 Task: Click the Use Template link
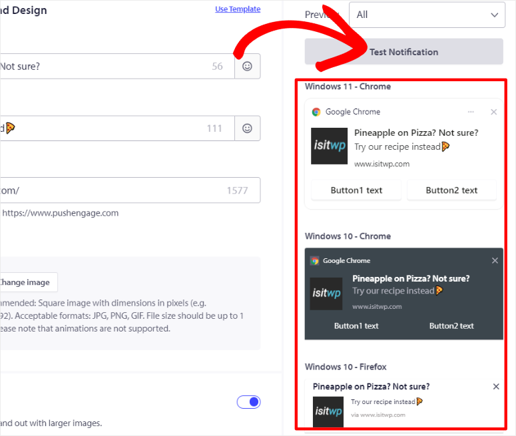pyautogui.click(x=238, y=9)
